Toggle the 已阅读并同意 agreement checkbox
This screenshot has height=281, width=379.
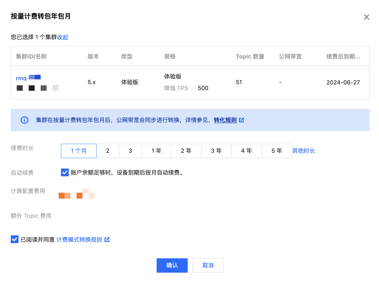[x=15, y=240]
